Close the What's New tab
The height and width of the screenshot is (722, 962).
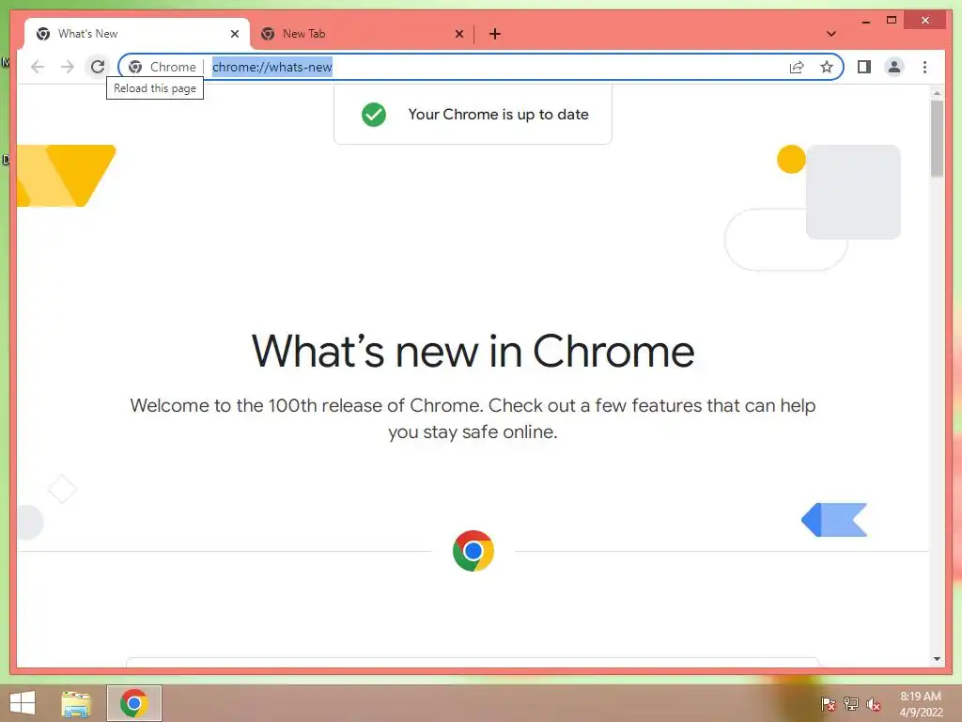234,34
